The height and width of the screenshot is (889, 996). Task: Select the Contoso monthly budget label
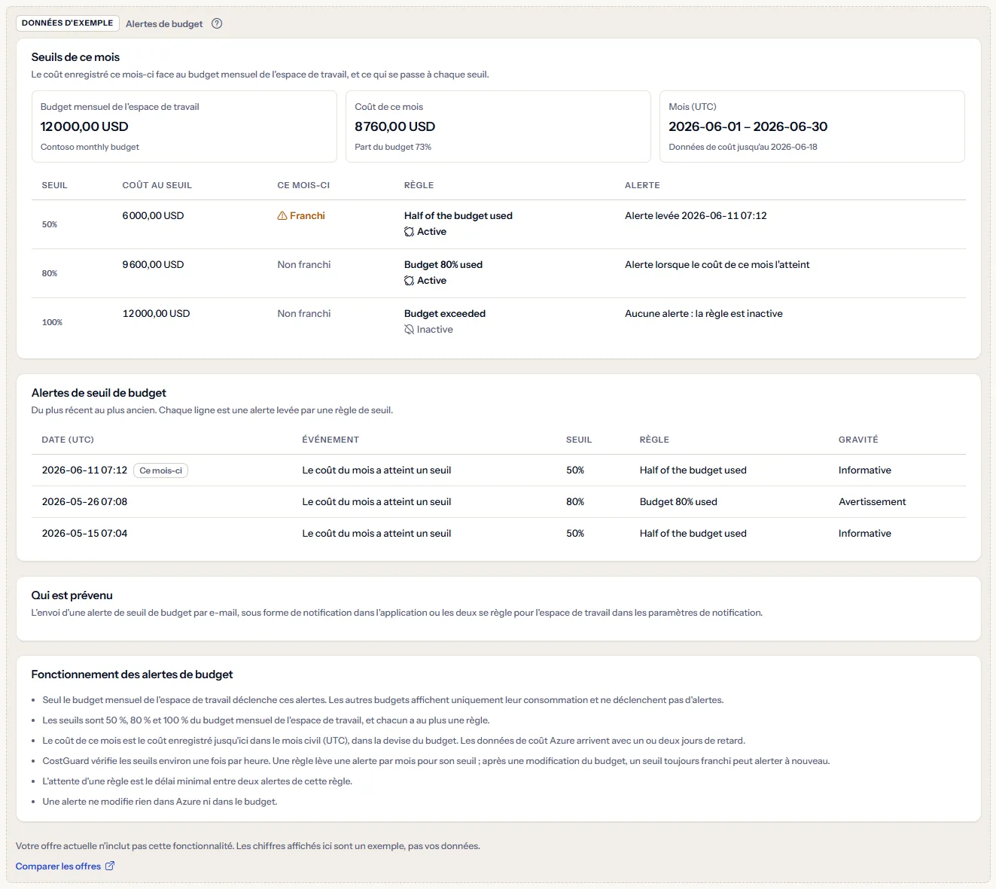(90, 147)
